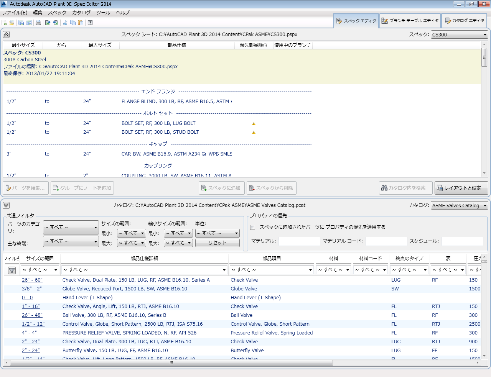Viewport: 491px width, 377px height.
Task: Click the Cut scissors icon
Action: point(65,23)
